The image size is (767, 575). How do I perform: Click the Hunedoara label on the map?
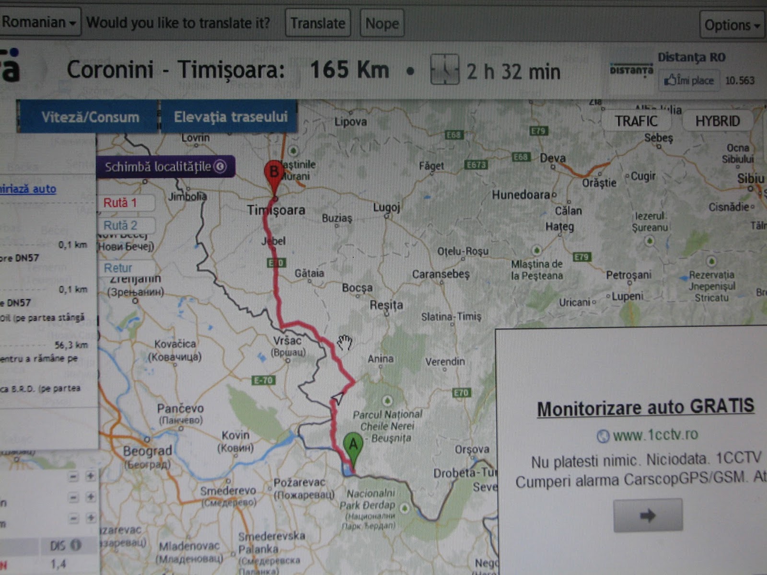pyautogui.click(x=521, y=195)
